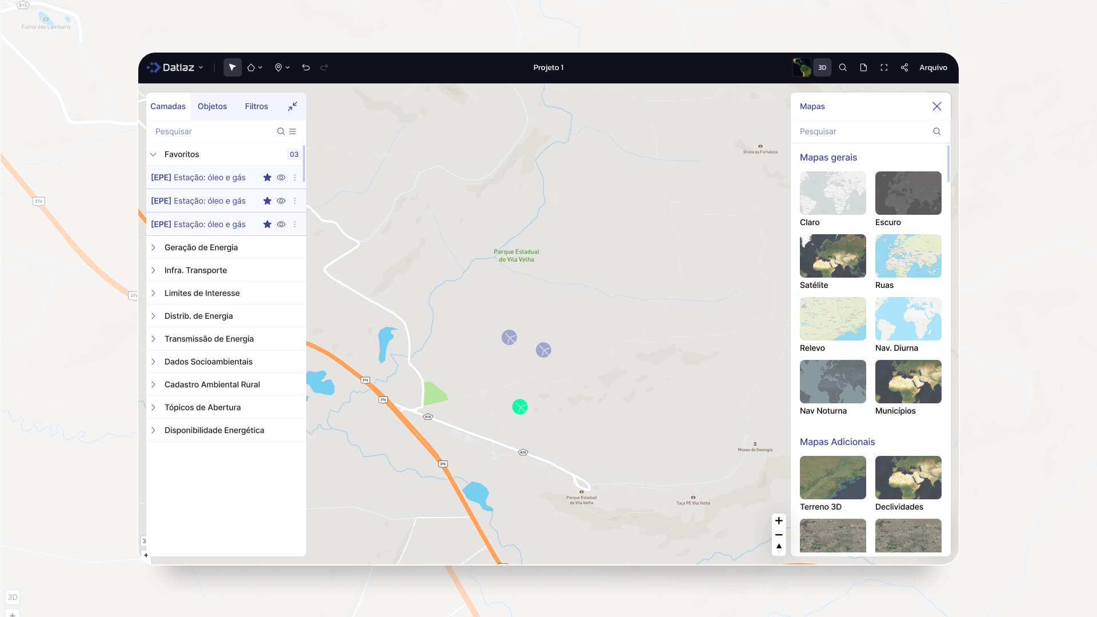Unfavorite second Estação: óleo e gás layer
The width and height of the screenshot is (1097, 617).
click(x=267, y=201)
